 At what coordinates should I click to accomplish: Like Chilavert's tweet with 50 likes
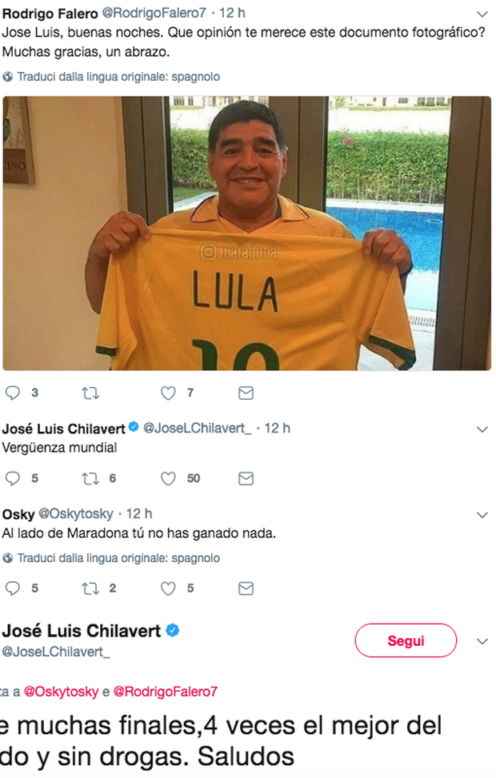(x=168, y=478)
